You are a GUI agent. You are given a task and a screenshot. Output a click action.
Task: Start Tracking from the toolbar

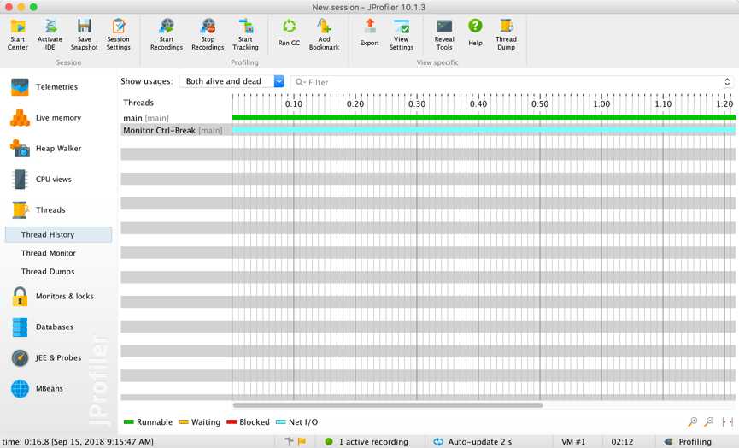tap(245, 34)
